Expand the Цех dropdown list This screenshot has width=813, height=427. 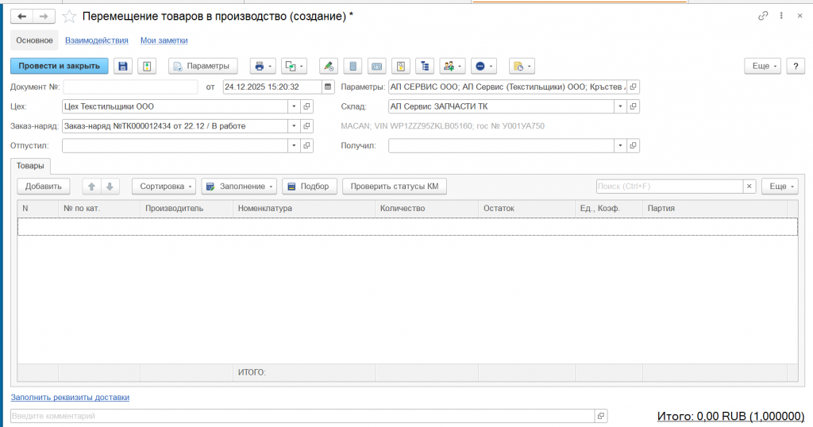click(294, 106)
